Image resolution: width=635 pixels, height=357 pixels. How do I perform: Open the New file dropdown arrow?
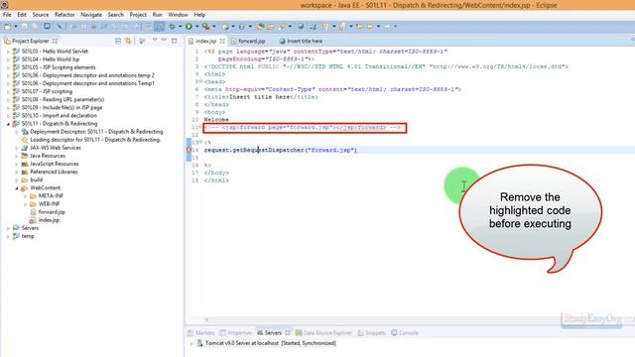(x=16, y=27)
